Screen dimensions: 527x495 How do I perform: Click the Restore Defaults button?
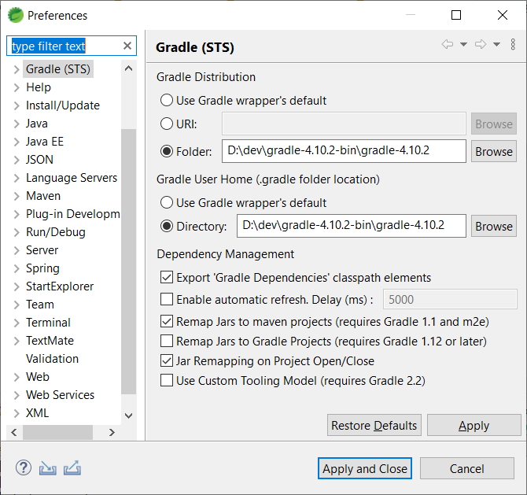coord(374,425)
